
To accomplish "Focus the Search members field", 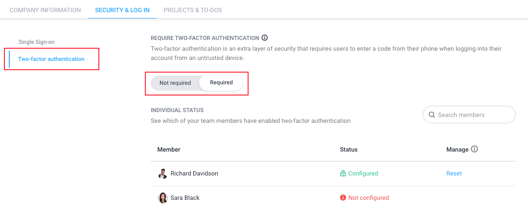I will tap(469, 115).
